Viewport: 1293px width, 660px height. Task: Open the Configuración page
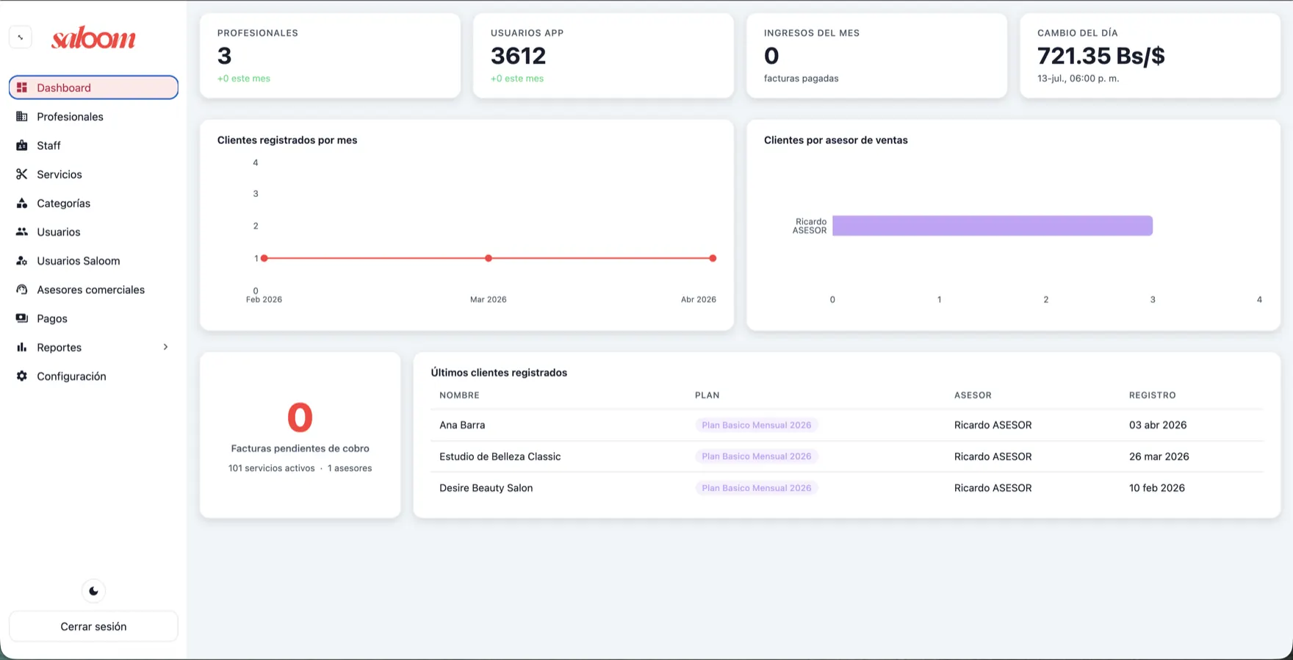[93, 376]
